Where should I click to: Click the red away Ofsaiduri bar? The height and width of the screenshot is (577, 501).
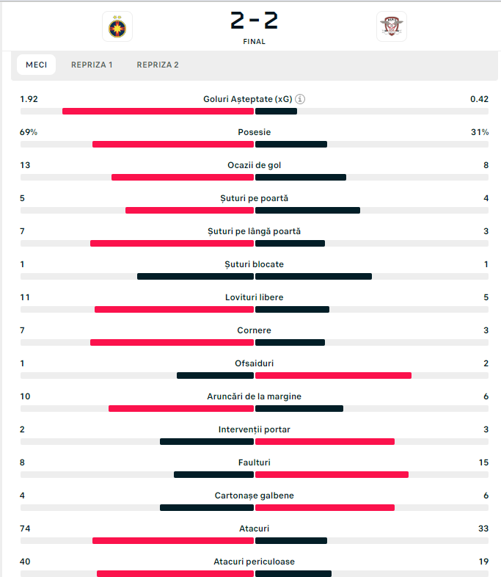click(x=333, y=375)
